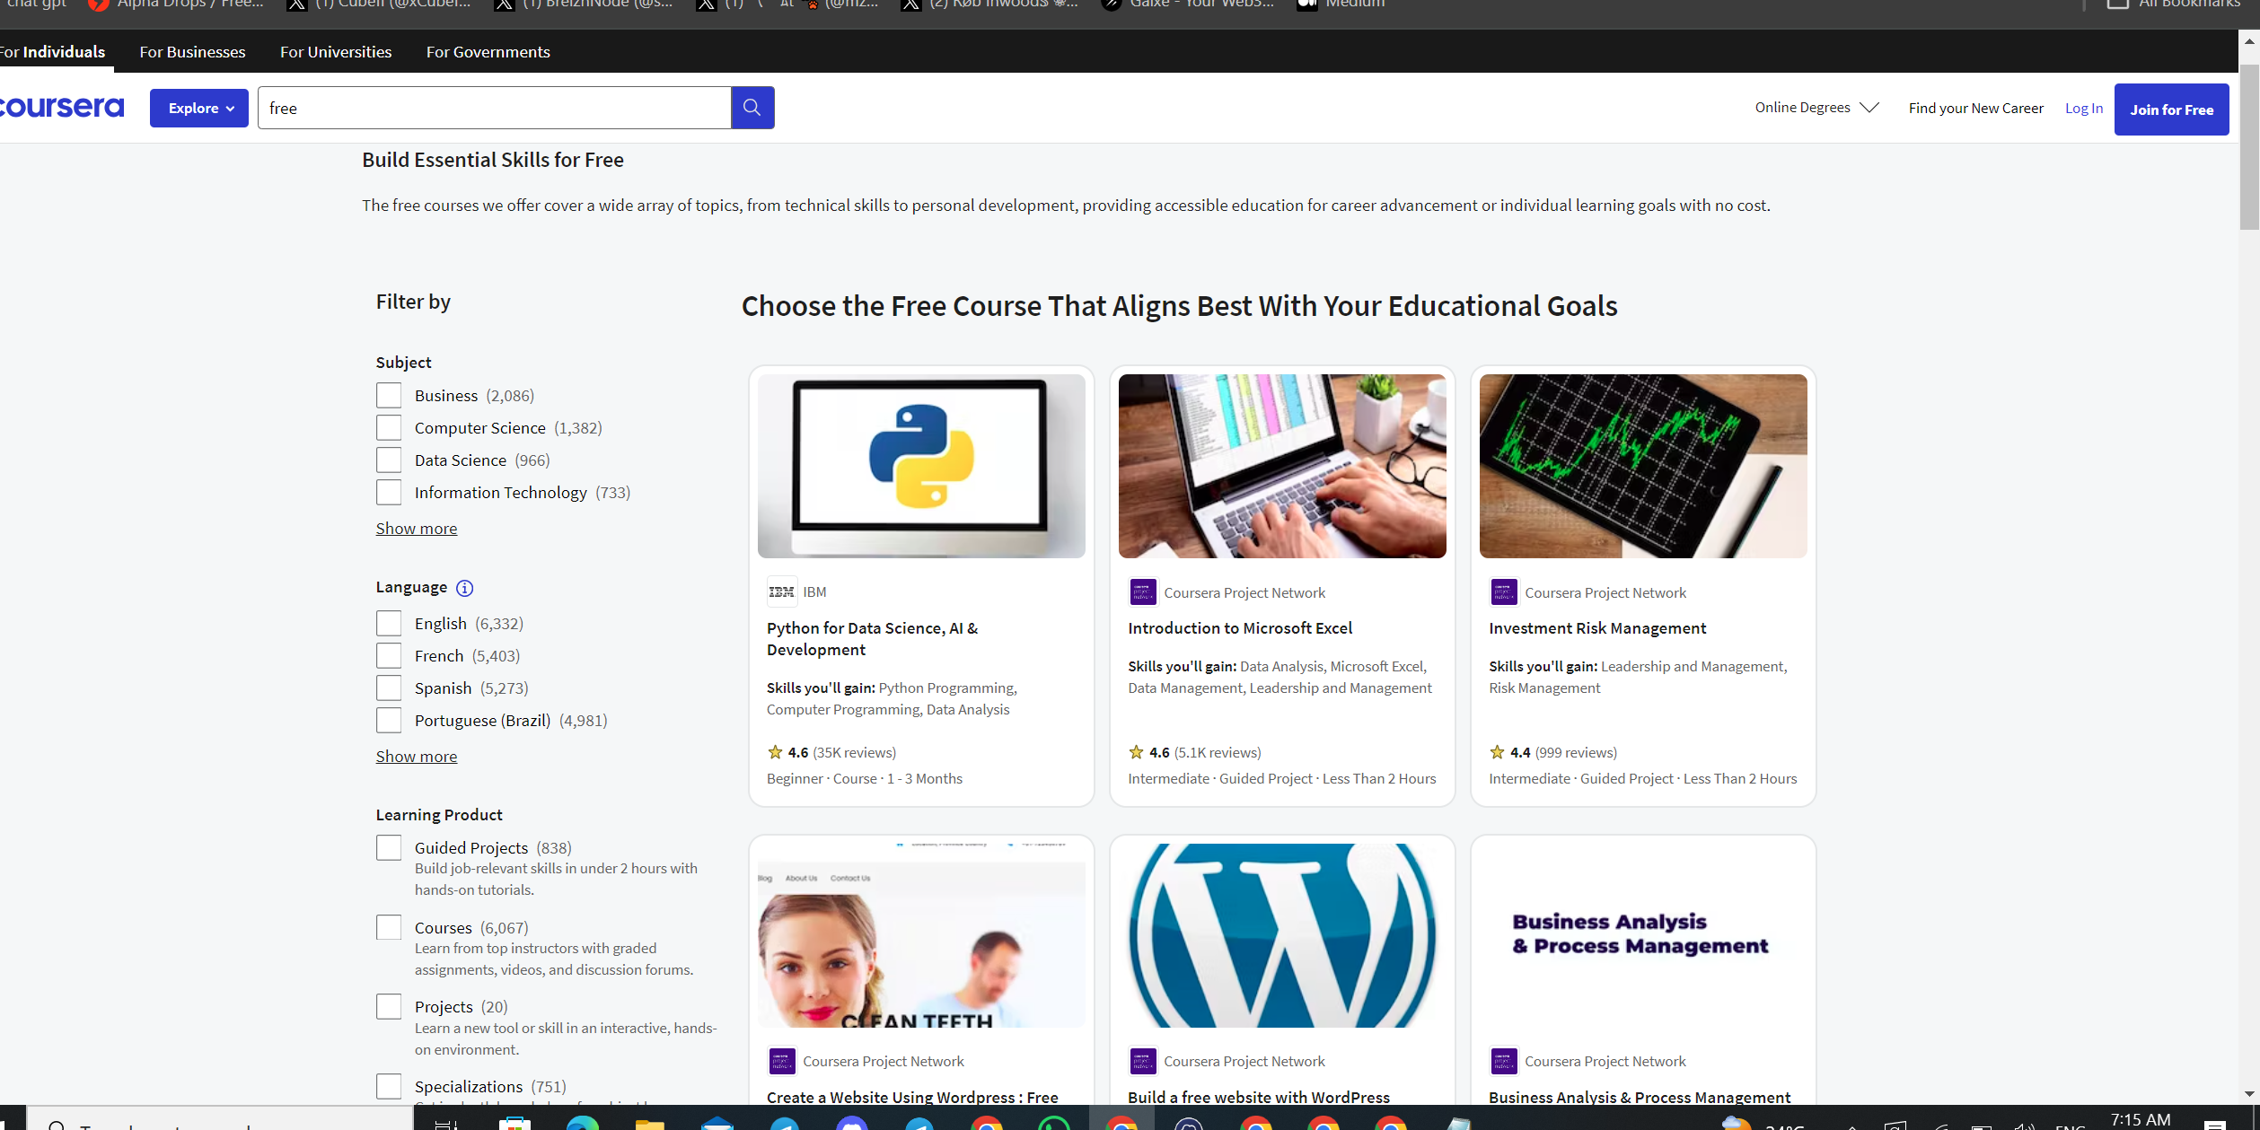This screenshot has width=2260, height=1130.
Task: Toggle the Courses learning product checkbox
Action: pyautogui.click(x=389, y=928)
